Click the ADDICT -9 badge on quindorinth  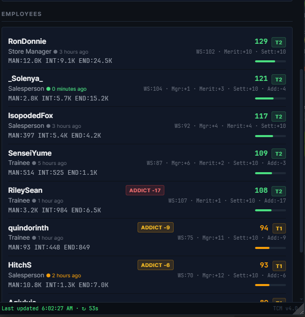156,227
